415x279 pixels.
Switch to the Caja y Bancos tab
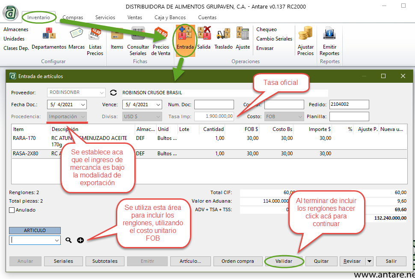(x=170, y=17)
